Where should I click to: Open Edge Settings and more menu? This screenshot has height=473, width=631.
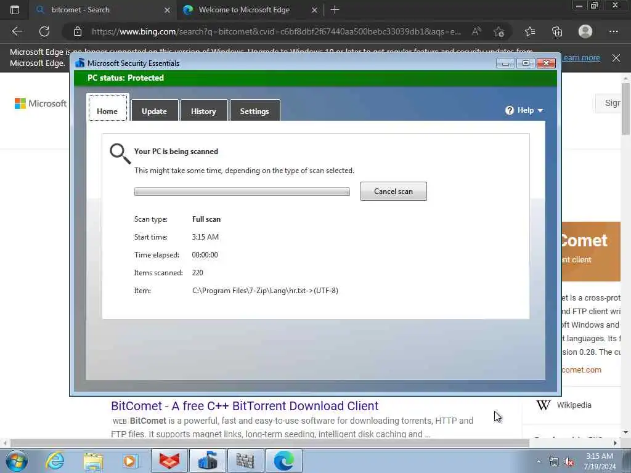coord(614,31)
